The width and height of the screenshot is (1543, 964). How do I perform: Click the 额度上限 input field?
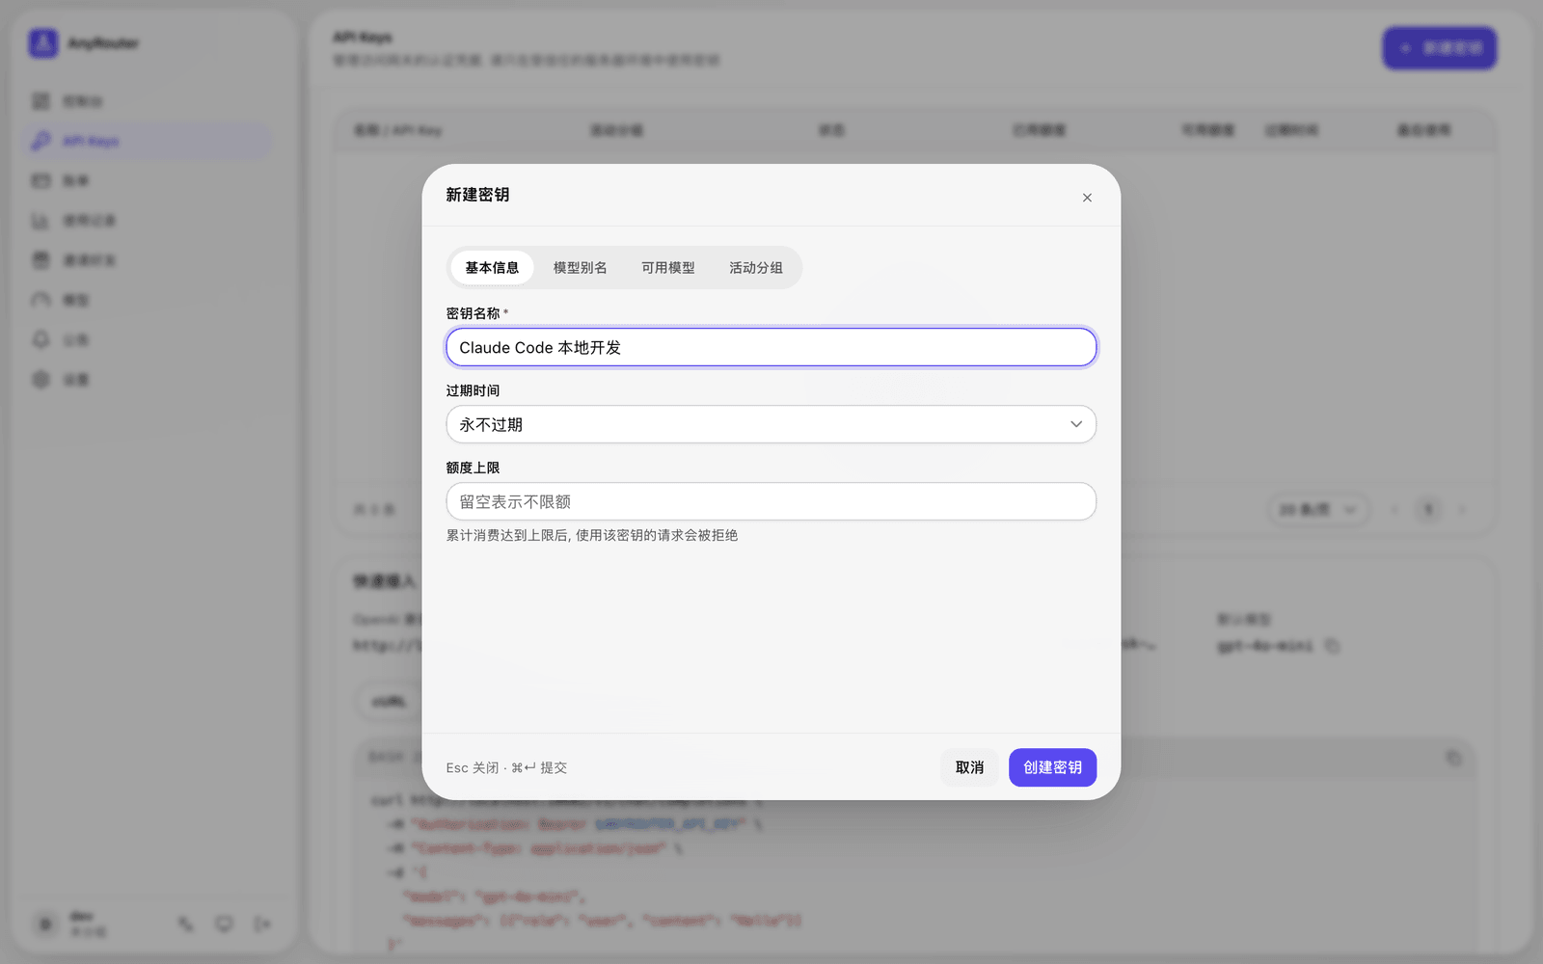(x=771, y=501)
